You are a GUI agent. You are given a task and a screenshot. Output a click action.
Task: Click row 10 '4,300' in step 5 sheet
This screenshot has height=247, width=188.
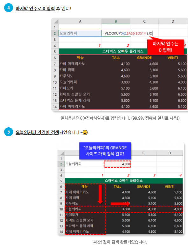click(x=143, y=209)
